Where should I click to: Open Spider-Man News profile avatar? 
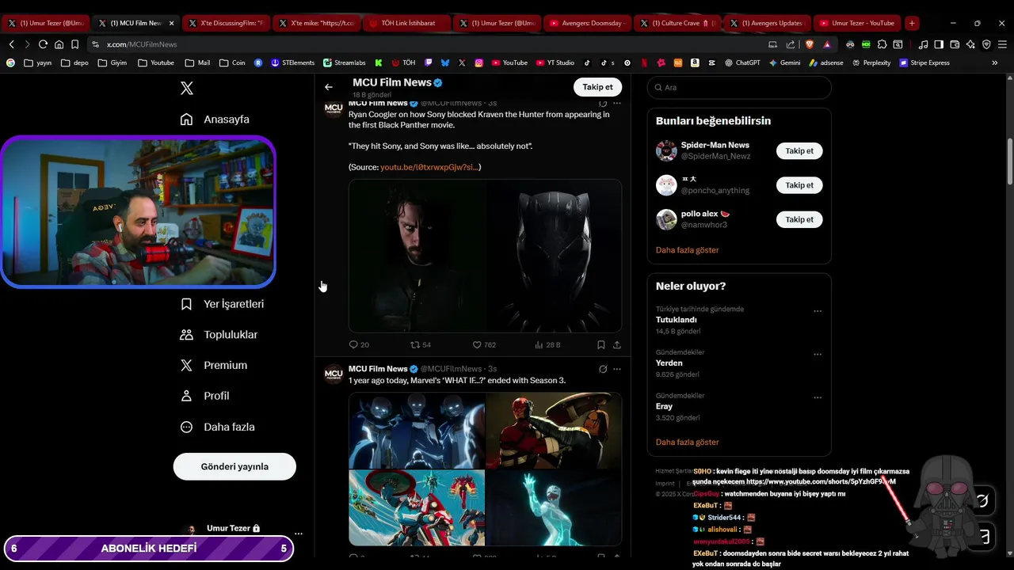point(666,150)
